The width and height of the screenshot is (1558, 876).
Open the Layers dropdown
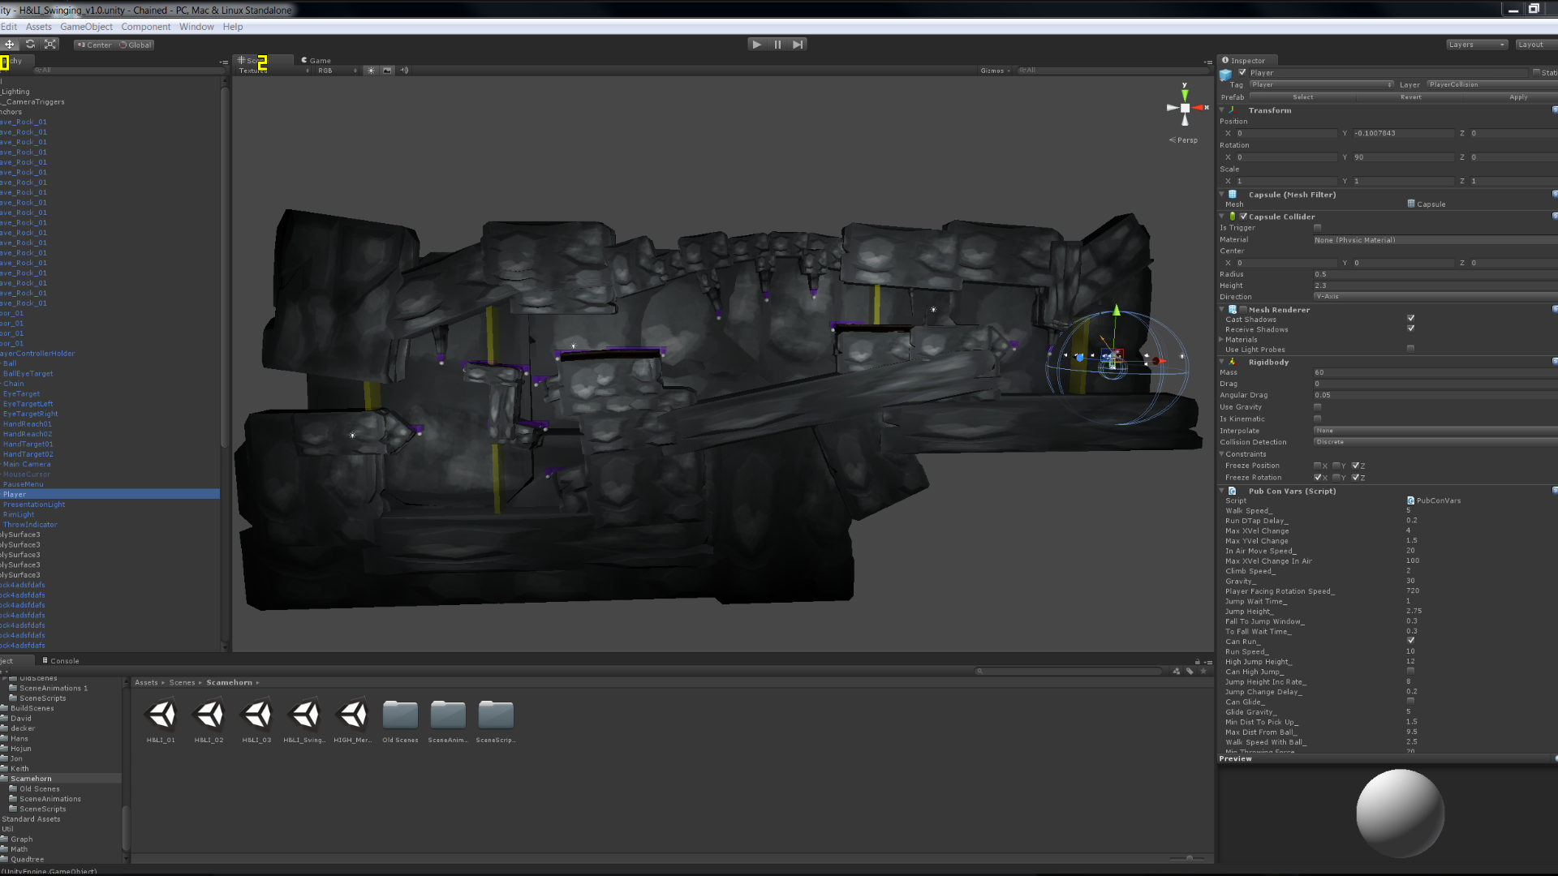[1476, 45]
